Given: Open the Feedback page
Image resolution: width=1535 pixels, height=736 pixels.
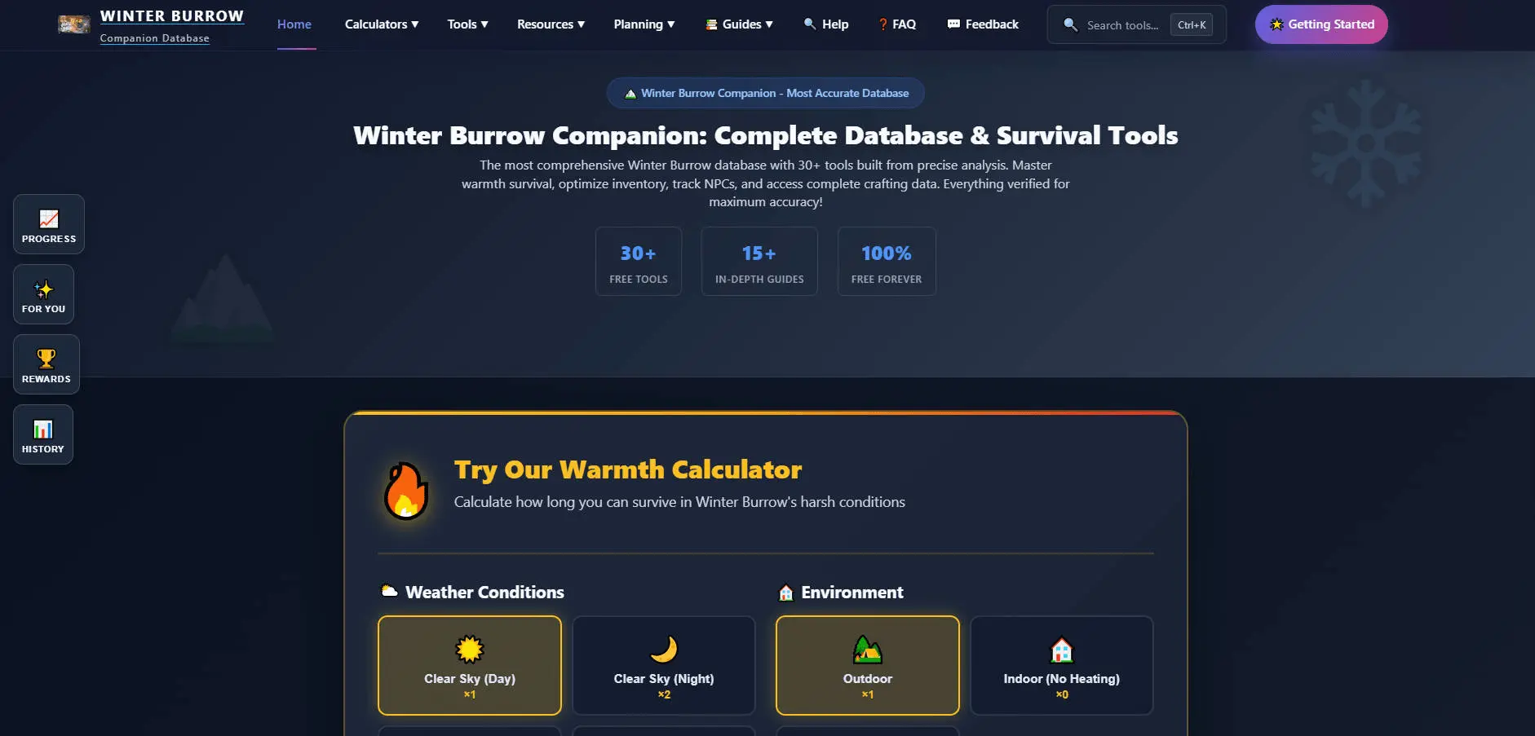Looking at the screenshot, I should click(982, 24).
